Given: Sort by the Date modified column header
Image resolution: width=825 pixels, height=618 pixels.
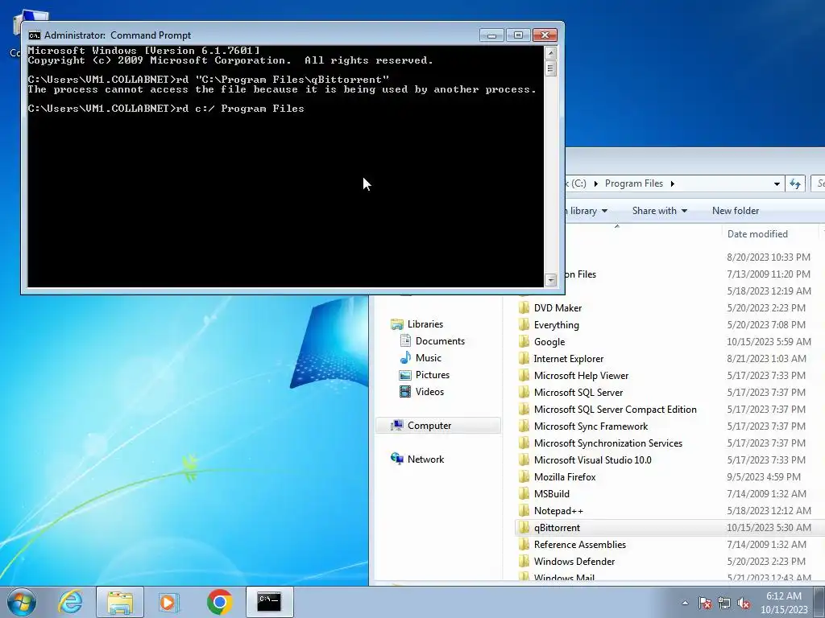Looking at the screenshot, I should 757,234.
